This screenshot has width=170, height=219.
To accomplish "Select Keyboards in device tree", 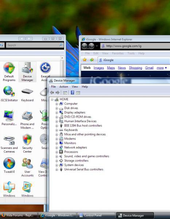I will pyautogui.click(x=71, y=130).
